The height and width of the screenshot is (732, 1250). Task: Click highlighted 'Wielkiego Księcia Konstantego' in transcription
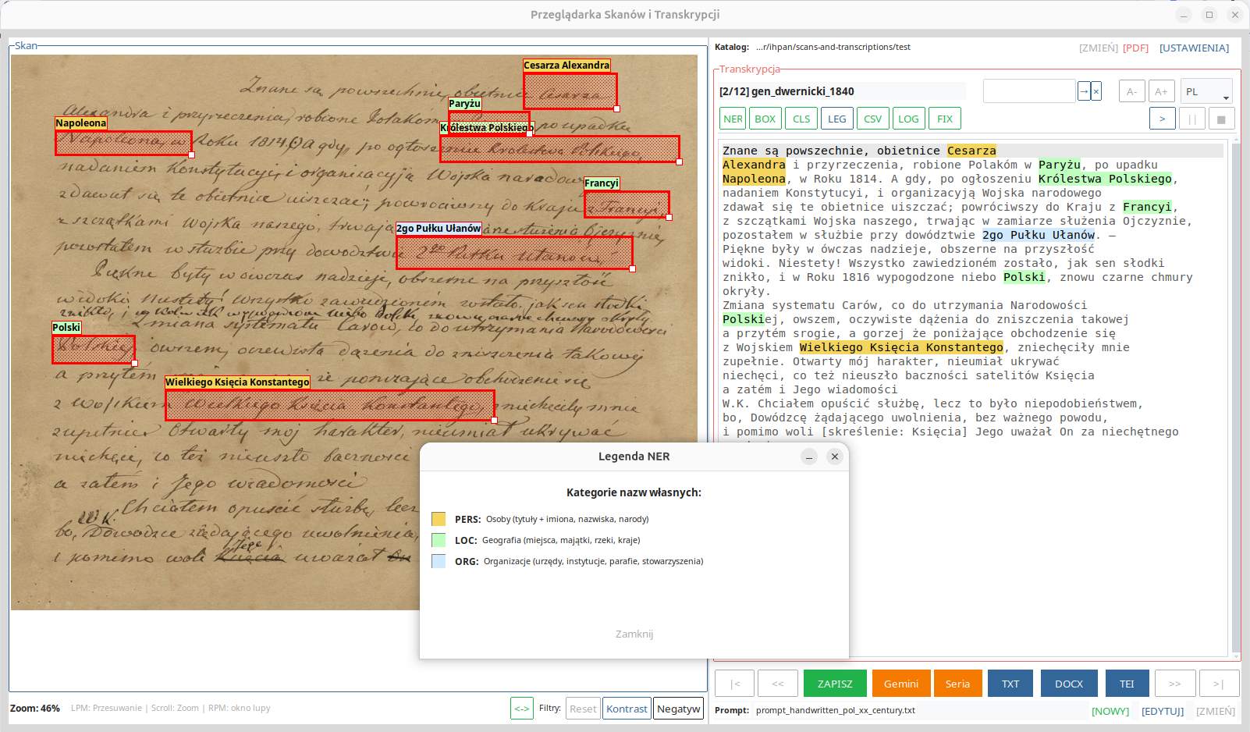(x=901, y=347)
